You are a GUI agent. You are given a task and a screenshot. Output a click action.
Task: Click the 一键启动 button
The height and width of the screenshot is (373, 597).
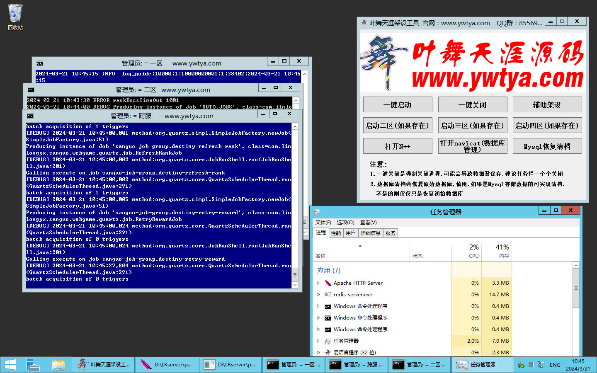398,105
